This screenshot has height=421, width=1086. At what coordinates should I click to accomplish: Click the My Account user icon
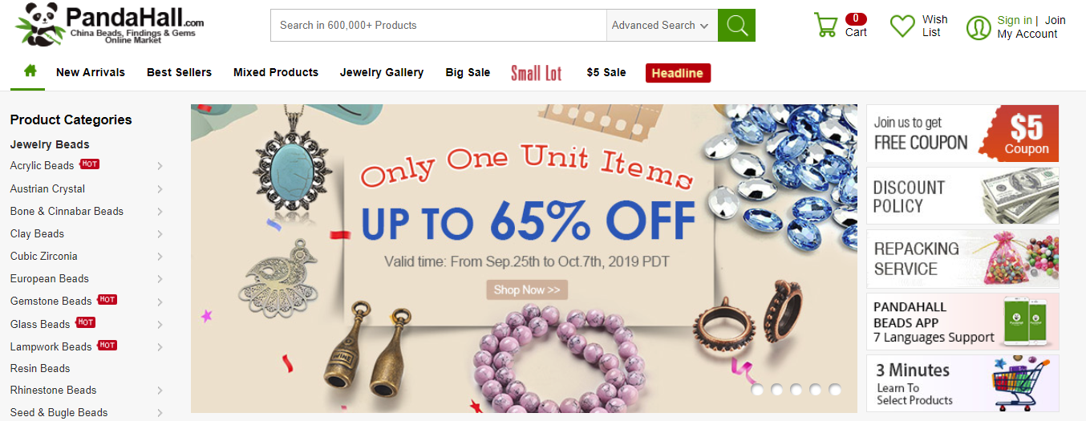[x=979, y=27]
